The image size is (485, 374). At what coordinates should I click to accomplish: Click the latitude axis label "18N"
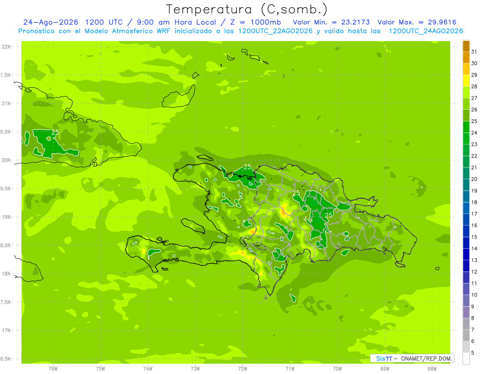(7, 274)
